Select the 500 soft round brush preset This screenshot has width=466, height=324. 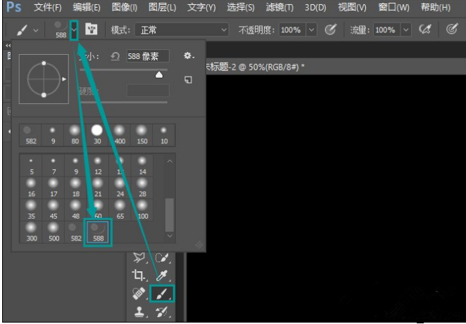click(x=53, y=233)
